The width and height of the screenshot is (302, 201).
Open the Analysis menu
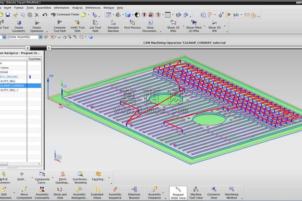(77, 8)
